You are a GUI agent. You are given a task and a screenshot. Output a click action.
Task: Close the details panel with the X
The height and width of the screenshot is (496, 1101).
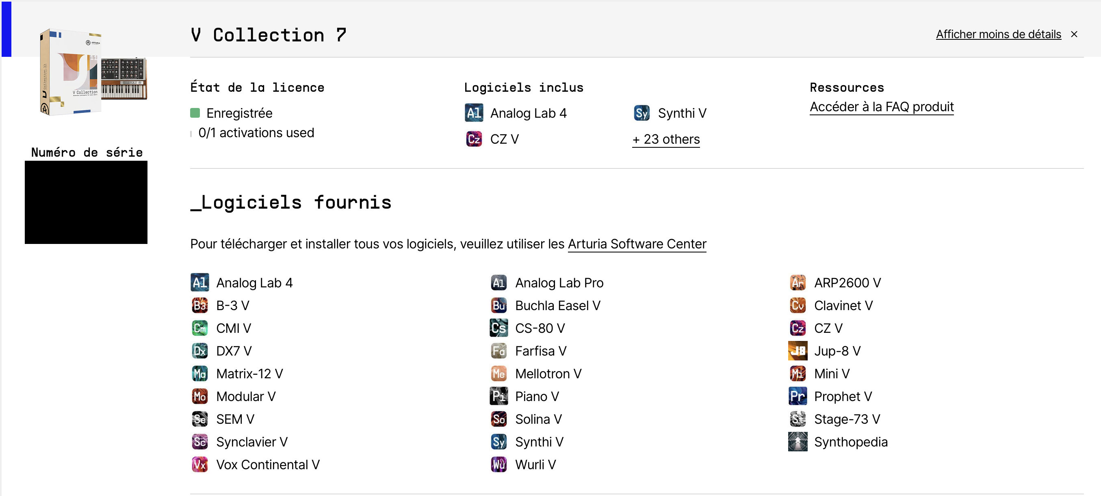click(1074, 34)
